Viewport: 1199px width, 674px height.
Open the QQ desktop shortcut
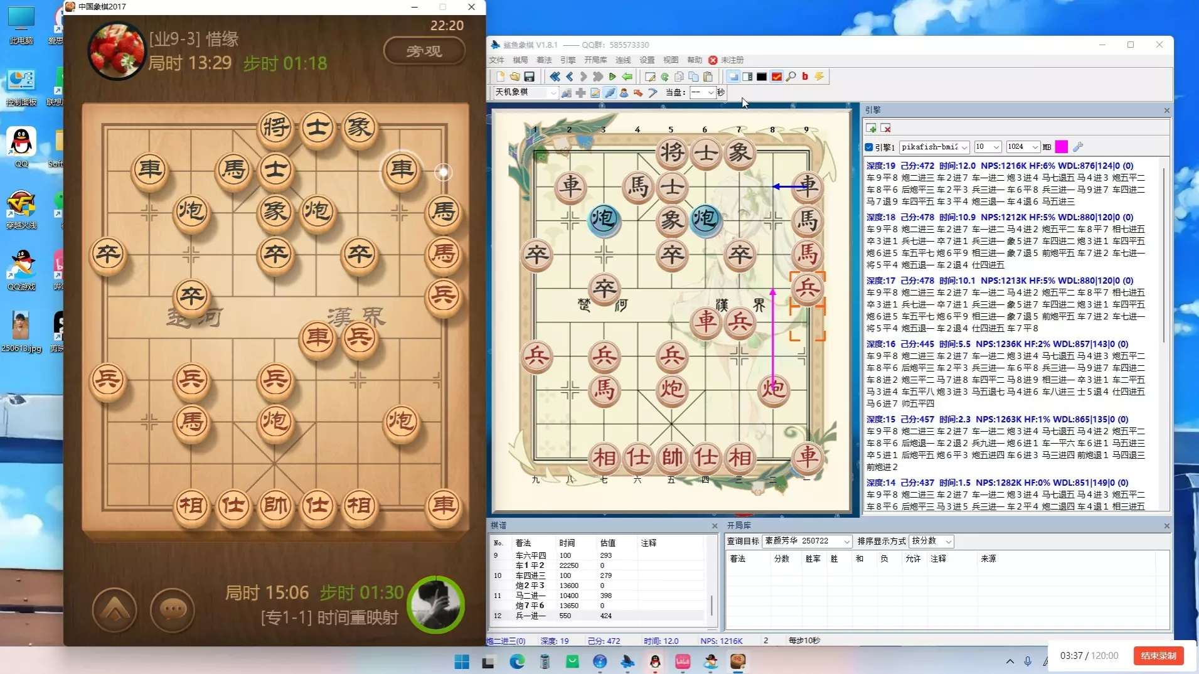[x=21, y=147]
